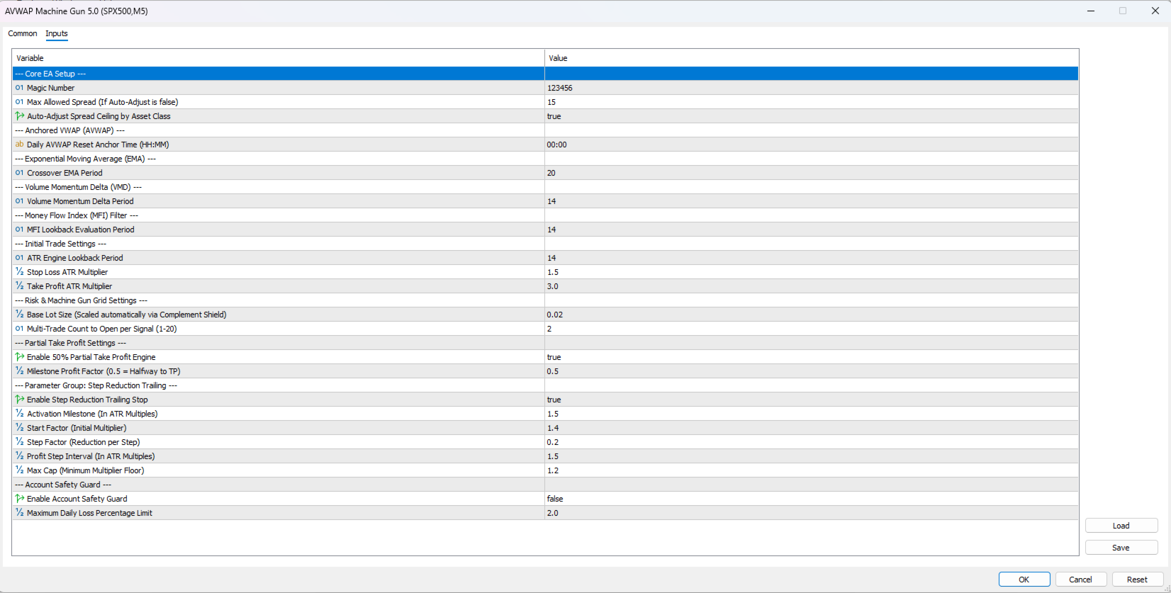The width and height of the screenshot is (1171, 593).
Task: Click the fraction icon next to Base Lot Size
Action: pyautogui.click(x=19, y=315)
